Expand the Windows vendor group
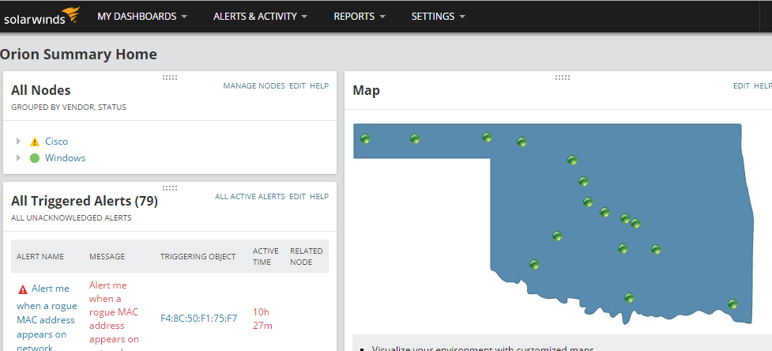This screenshot has width=772, height=351. (x=19, y=158)
